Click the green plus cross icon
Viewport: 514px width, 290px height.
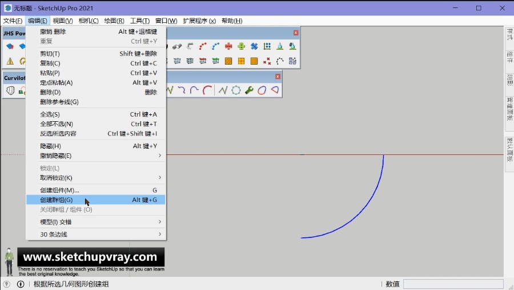tap(241, 46)
